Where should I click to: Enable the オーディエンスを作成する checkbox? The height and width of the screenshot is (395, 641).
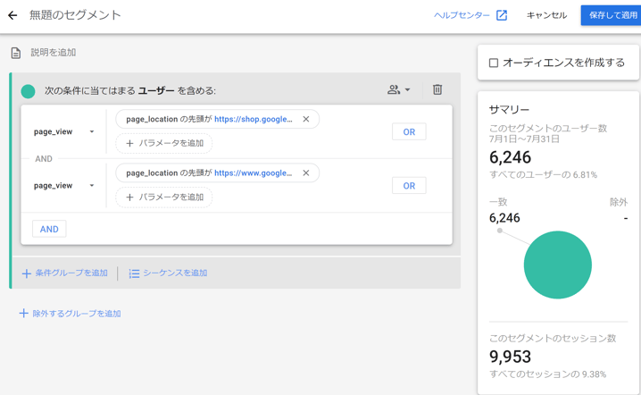[x=494, y=63]
